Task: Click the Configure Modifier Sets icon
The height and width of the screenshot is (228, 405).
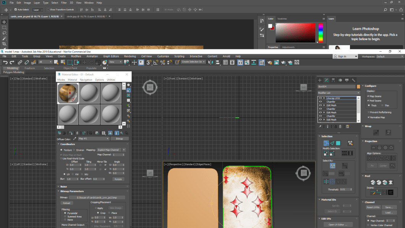Action: 348,126
